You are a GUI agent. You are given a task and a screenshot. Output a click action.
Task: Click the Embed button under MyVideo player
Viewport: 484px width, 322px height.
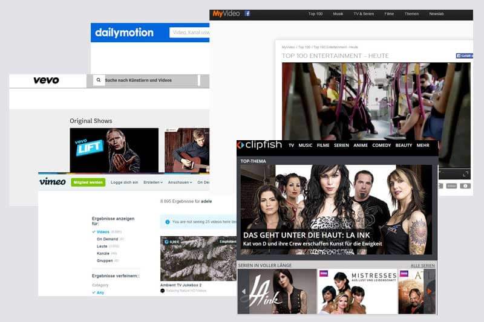click(451, 186)
